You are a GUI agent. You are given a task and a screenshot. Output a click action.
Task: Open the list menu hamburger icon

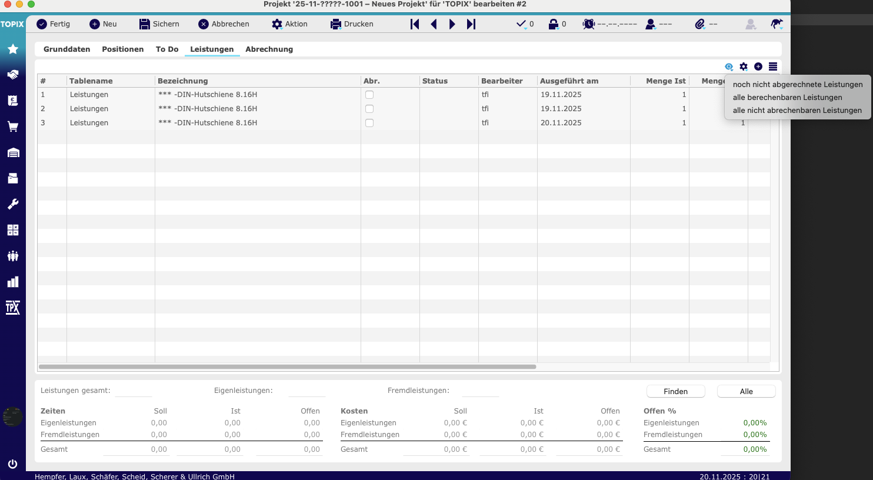773,67
